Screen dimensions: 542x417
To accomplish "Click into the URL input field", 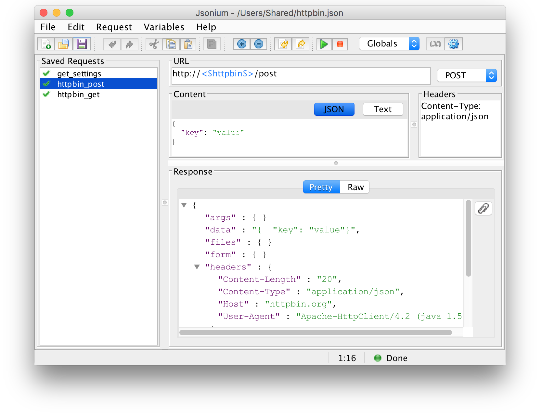I will click(301, 76).
